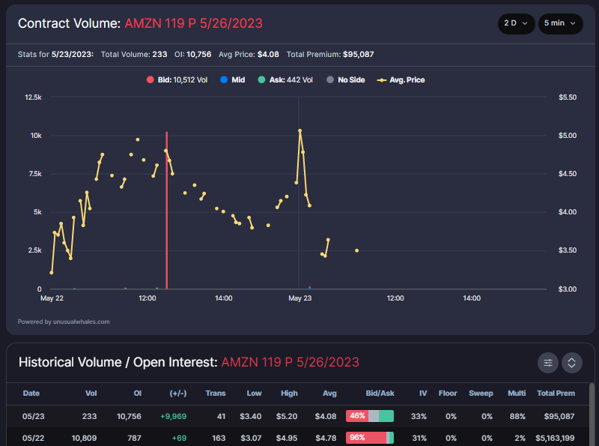Click the 33% IV cell
Screen dimensions: 599x446
(x=419, y=416)
